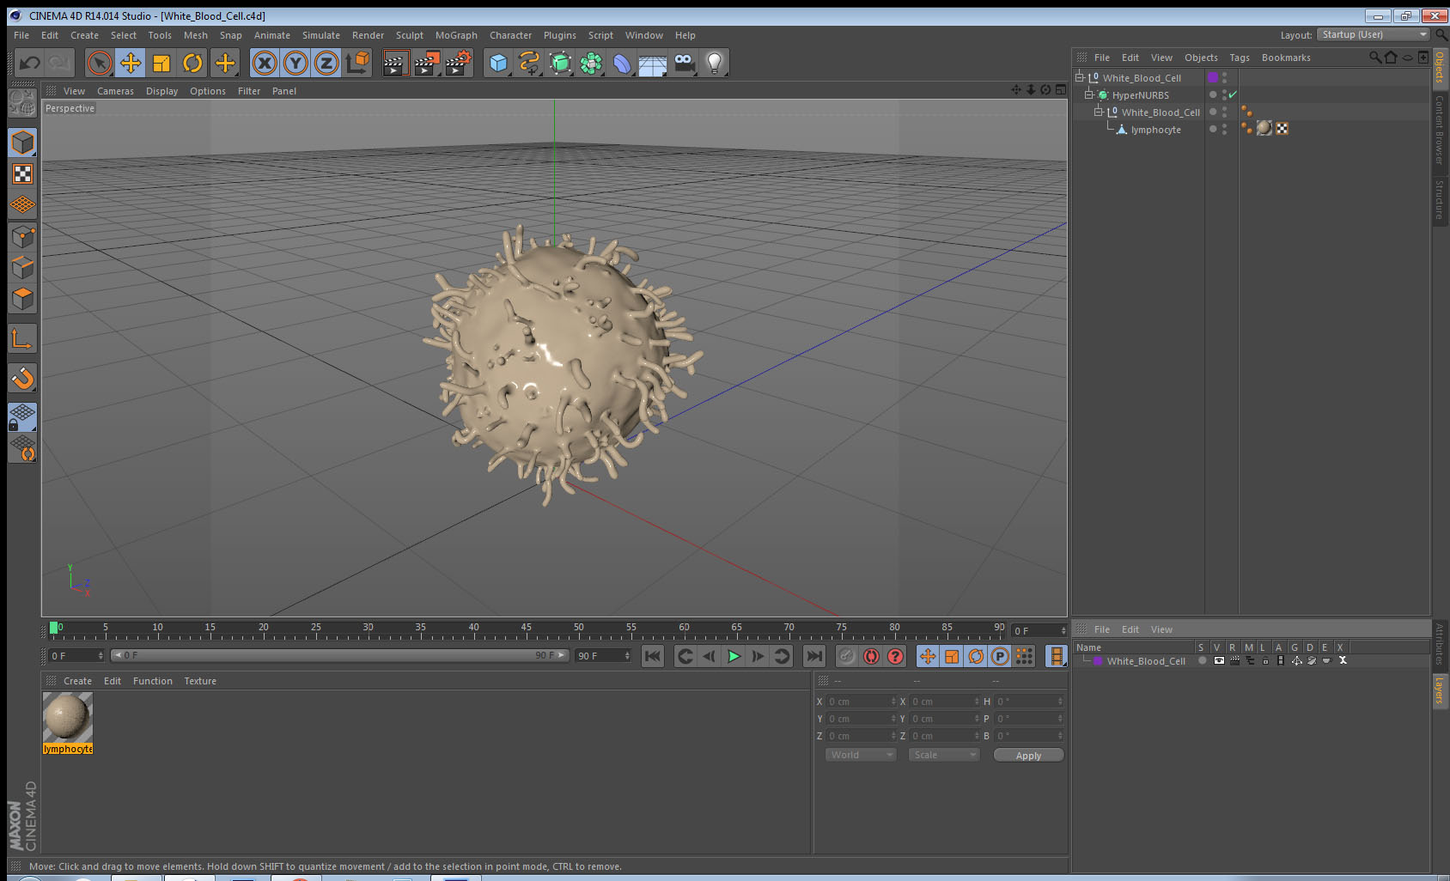Select the Rotate tool
The width and height of the screenshot is (1450, 881).
(x=192, y=63)
